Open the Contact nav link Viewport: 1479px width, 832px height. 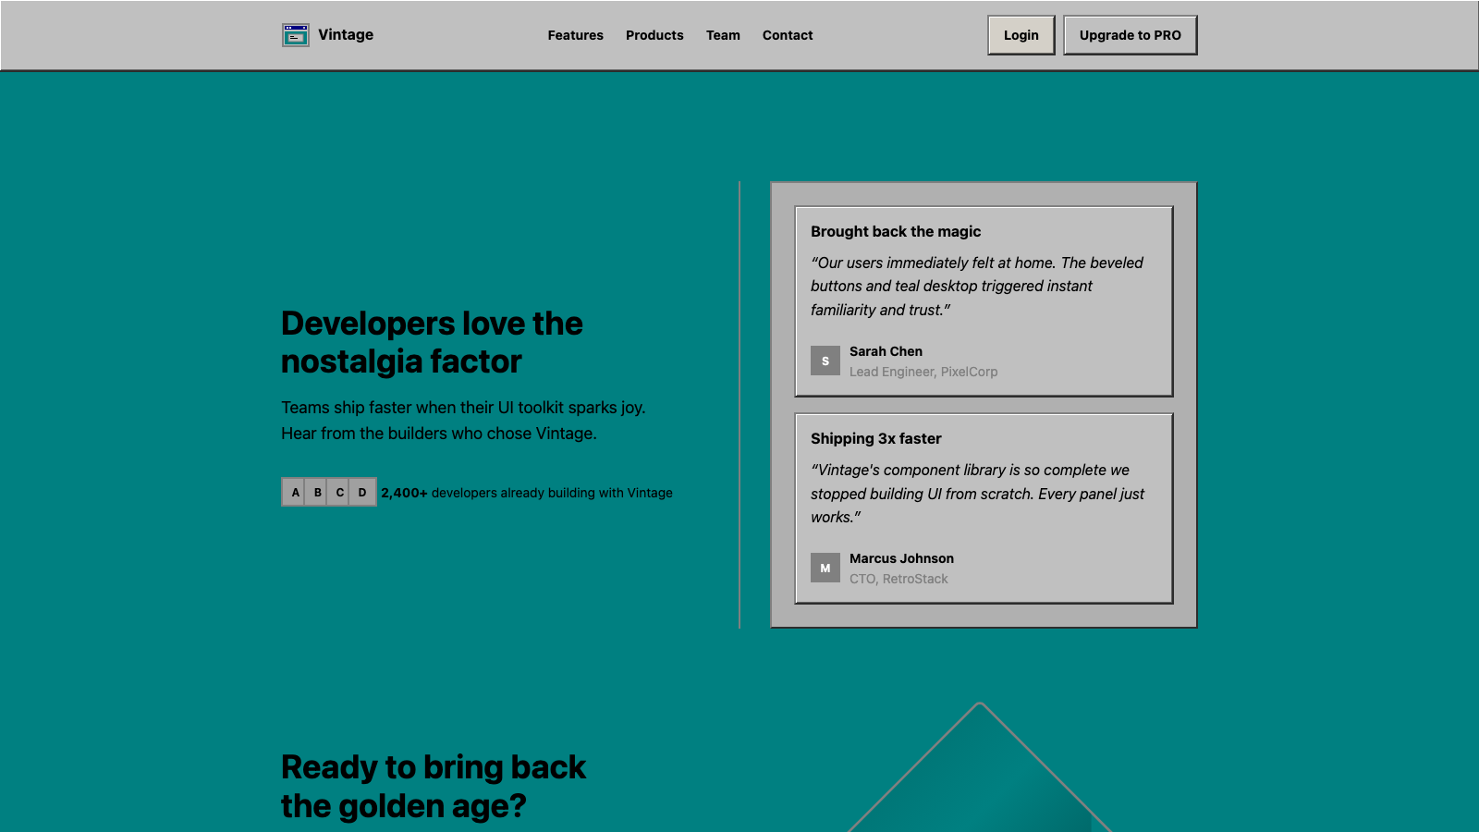(788, 35)
